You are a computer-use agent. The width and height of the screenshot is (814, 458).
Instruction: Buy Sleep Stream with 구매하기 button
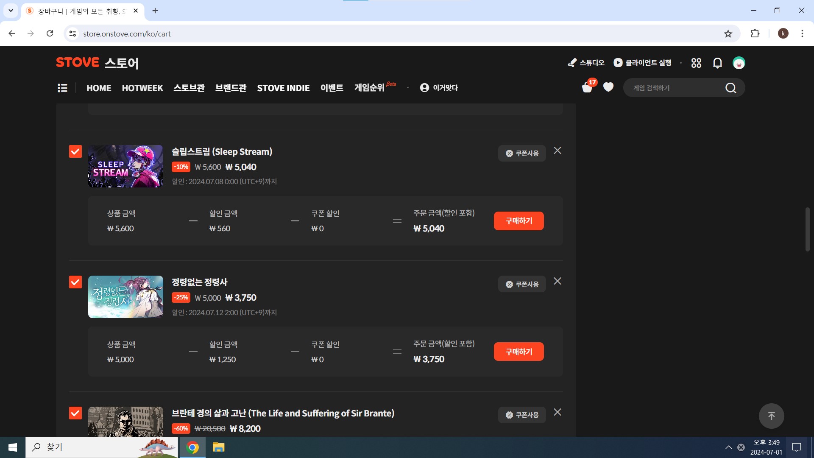click(519, 221)
